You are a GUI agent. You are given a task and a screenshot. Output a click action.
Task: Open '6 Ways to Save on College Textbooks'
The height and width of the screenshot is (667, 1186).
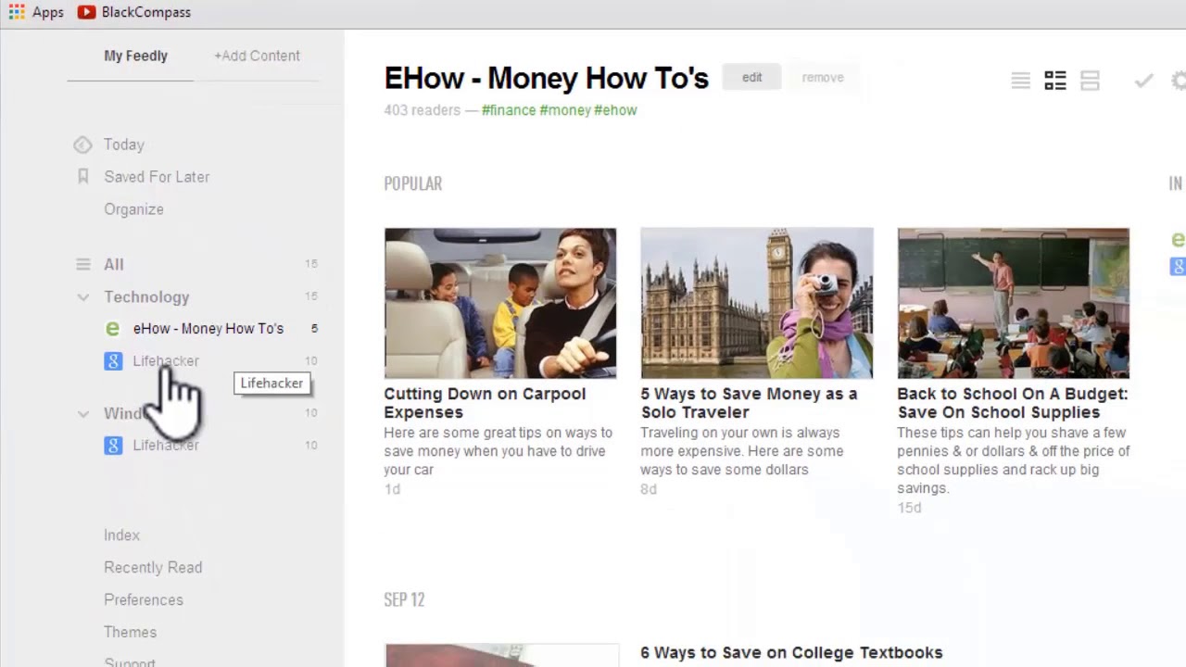pyautogui.click(x=791, y=653)
